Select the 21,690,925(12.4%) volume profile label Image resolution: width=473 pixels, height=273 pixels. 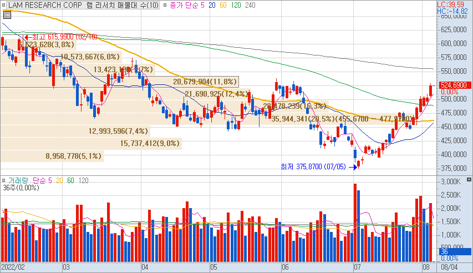pyautogui.click(x=217, y=94)
